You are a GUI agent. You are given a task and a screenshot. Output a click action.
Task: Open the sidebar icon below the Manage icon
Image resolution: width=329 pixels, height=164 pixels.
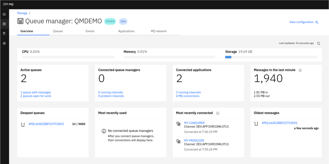point(4,33)
